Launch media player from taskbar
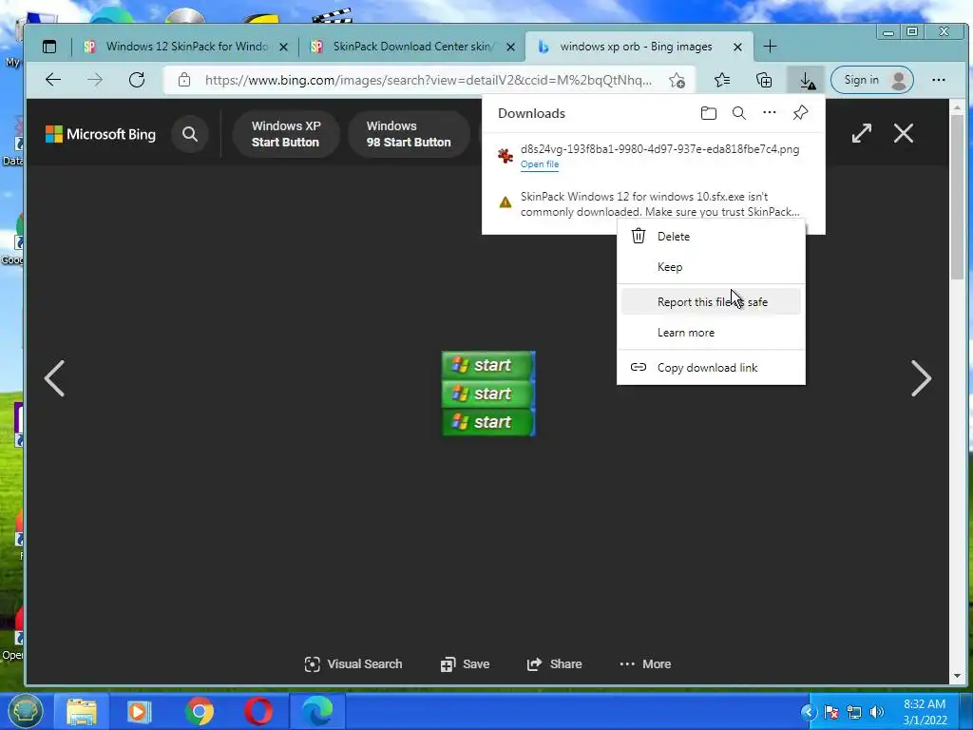This screenshot has width=973, height=730. coord(139,711)
